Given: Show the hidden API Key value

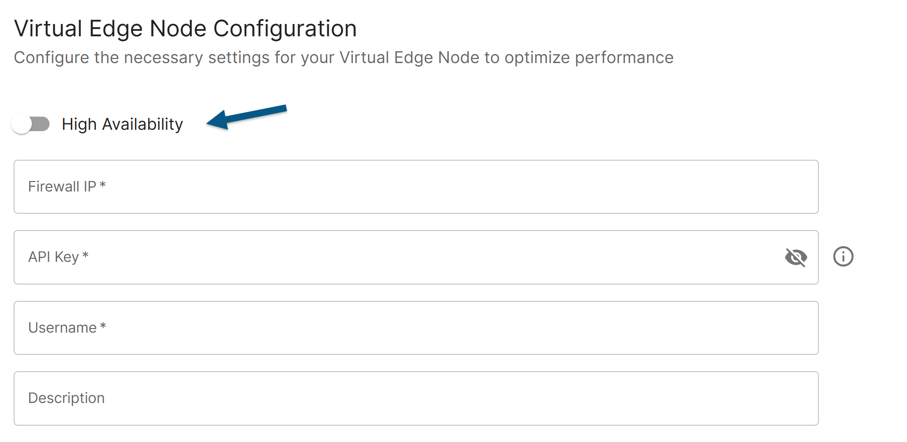Looking at the screenshot, I should (796, 257).
